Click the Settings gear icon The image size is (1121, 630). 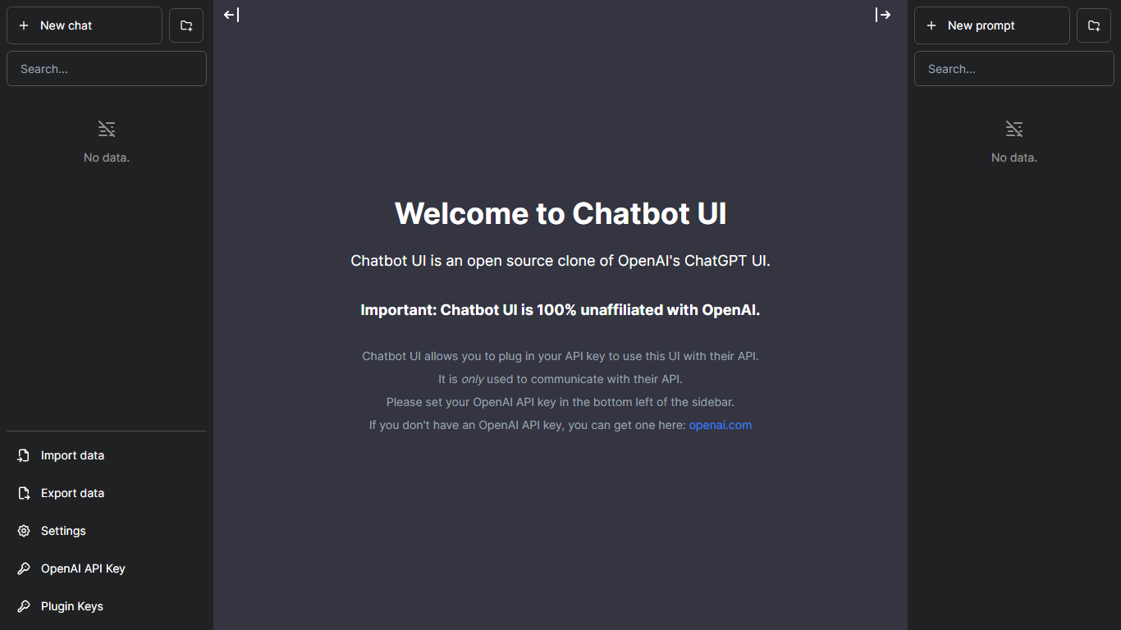24,531
